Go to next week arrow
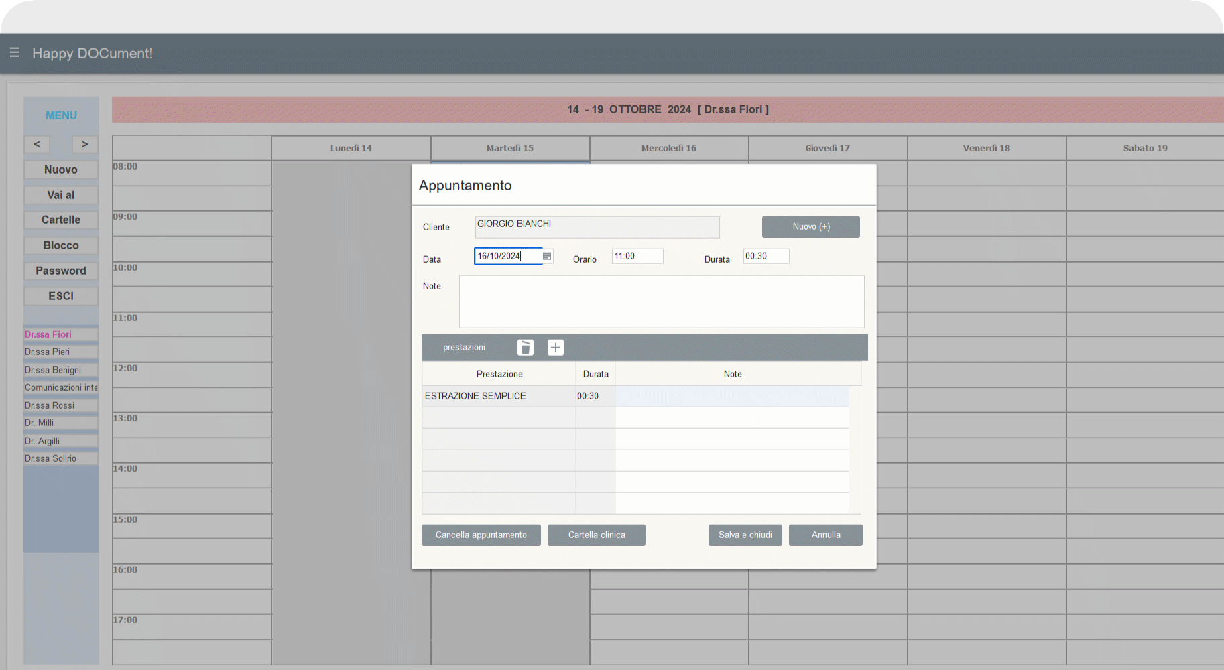This screenshot has height=670, width=1224. click(x=85, y=144)
